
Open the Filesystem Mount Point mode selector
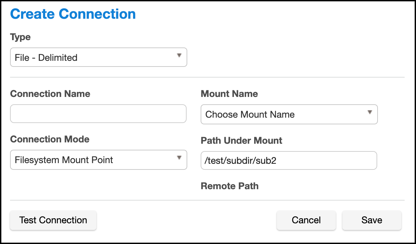[x=98, y=160]
